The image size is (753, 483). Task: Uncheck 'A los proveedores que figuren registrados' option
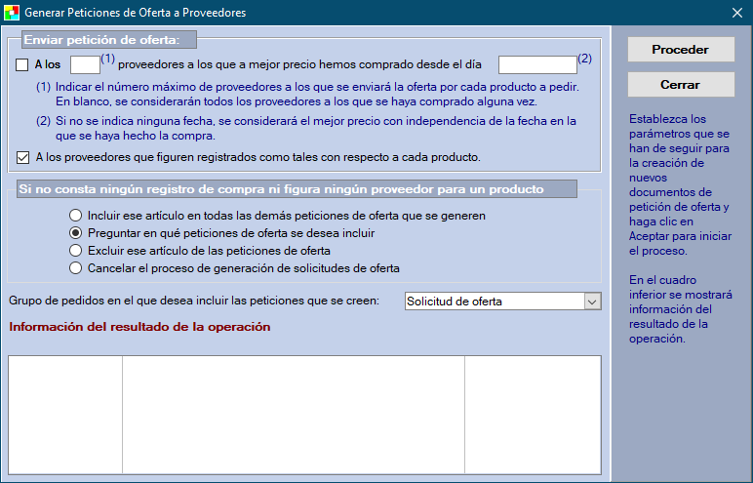pos(22,156)
